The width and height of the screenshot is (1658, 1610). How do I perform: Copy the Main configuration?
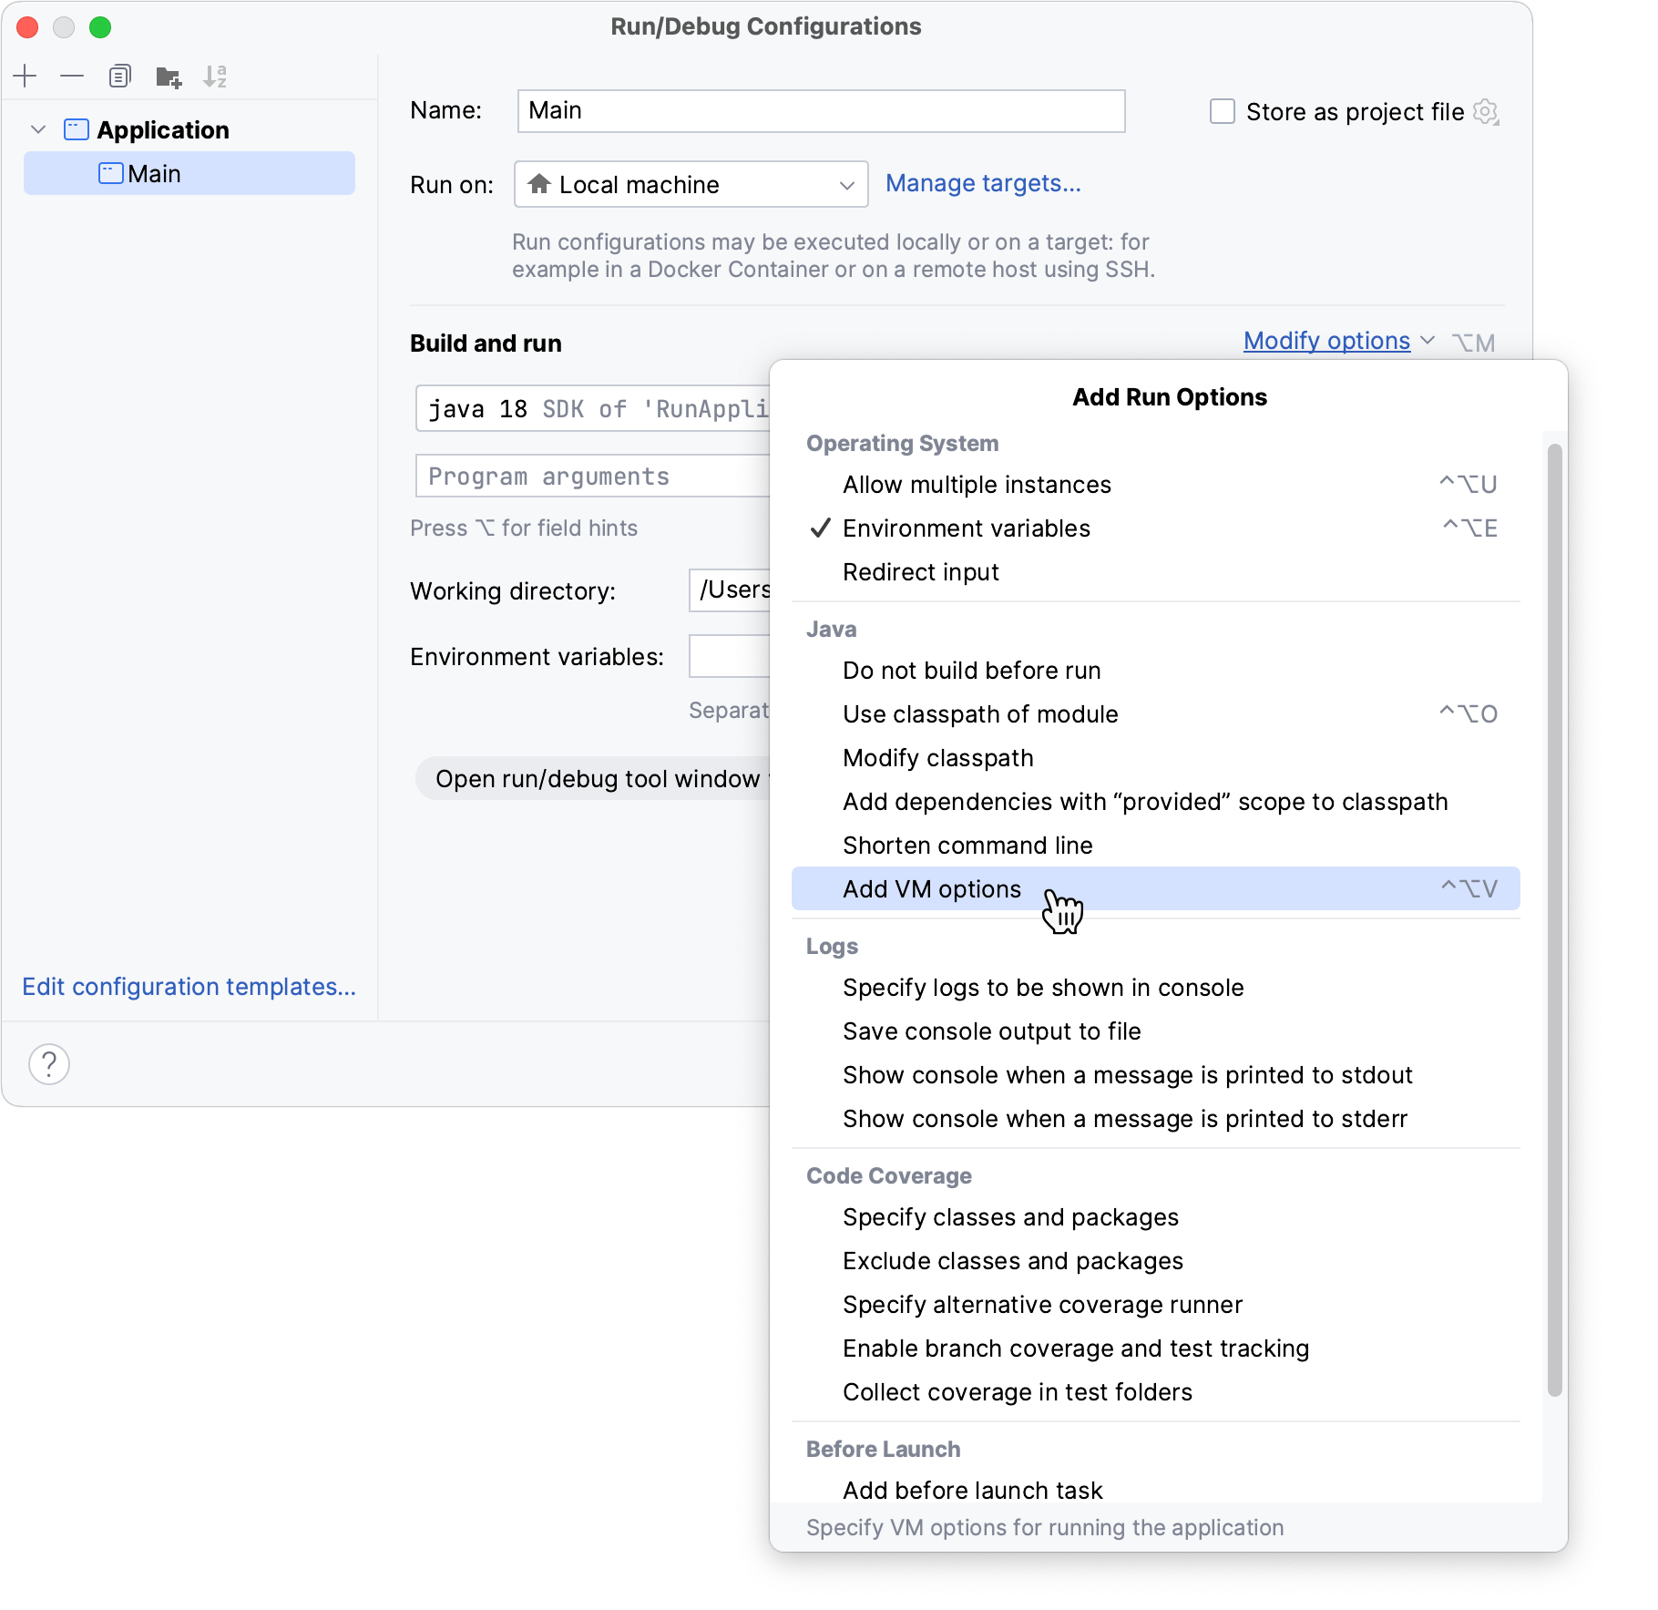click(x=119, y=77)
